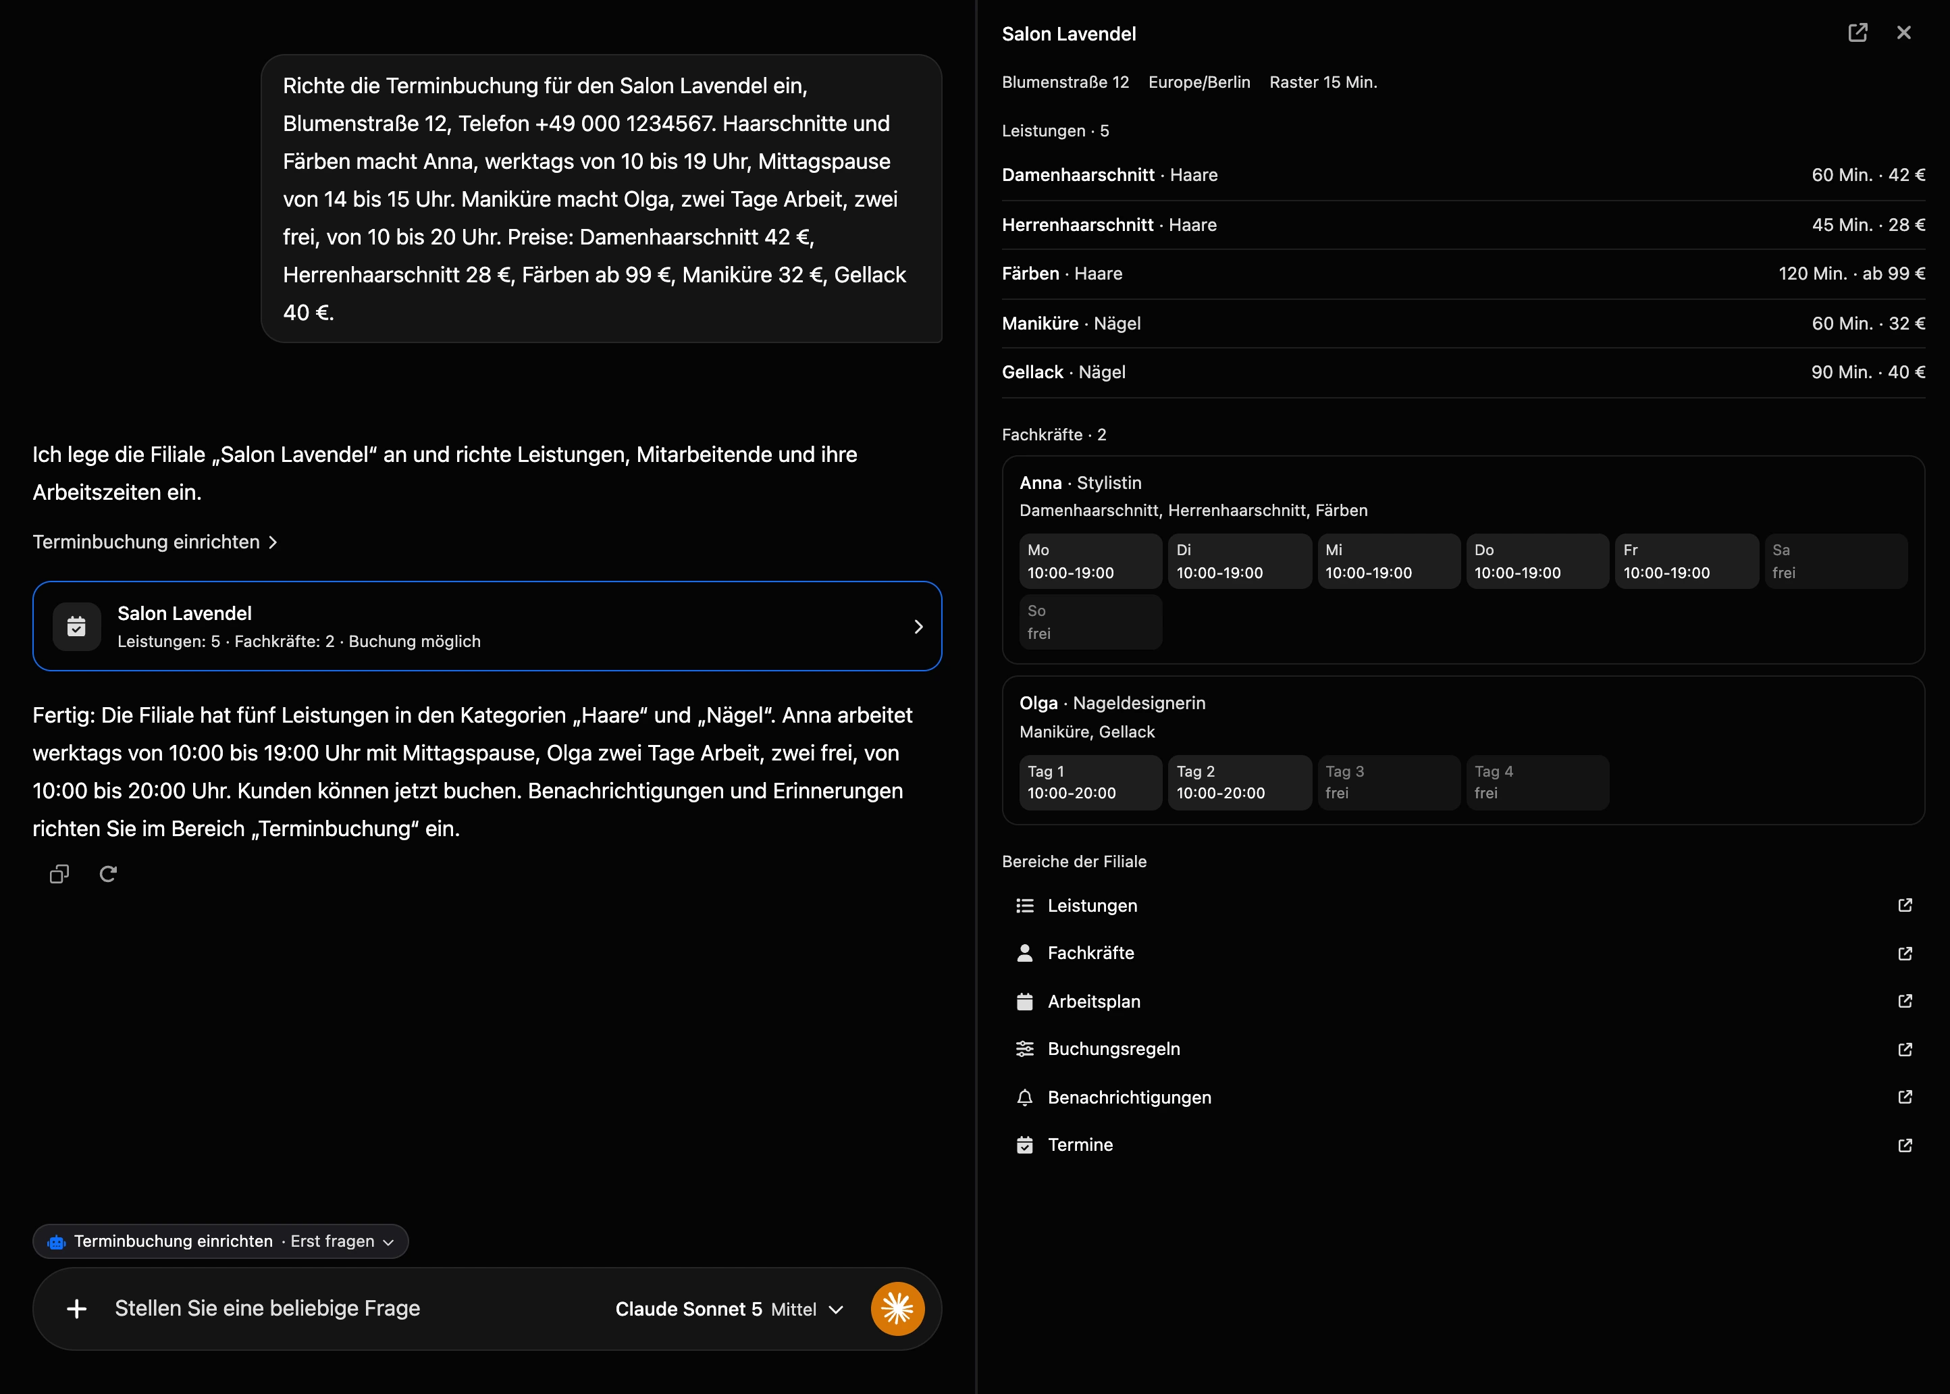
Task: Open the Buchungsregeln section
Action: click(1464, 1049)
